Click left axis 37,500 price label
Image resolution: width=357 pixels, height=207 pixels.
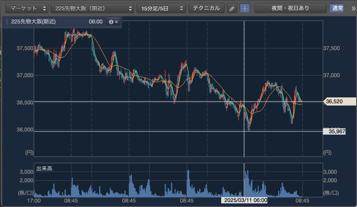tap(25, 48)
